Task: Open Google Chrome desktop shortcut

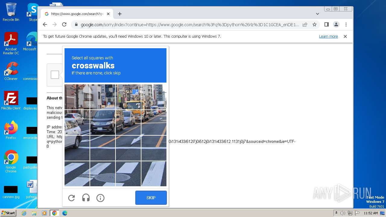Action: click(x=11, y=161)
